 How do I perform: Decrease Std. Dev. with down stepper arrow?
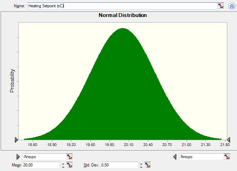point(141,167)
